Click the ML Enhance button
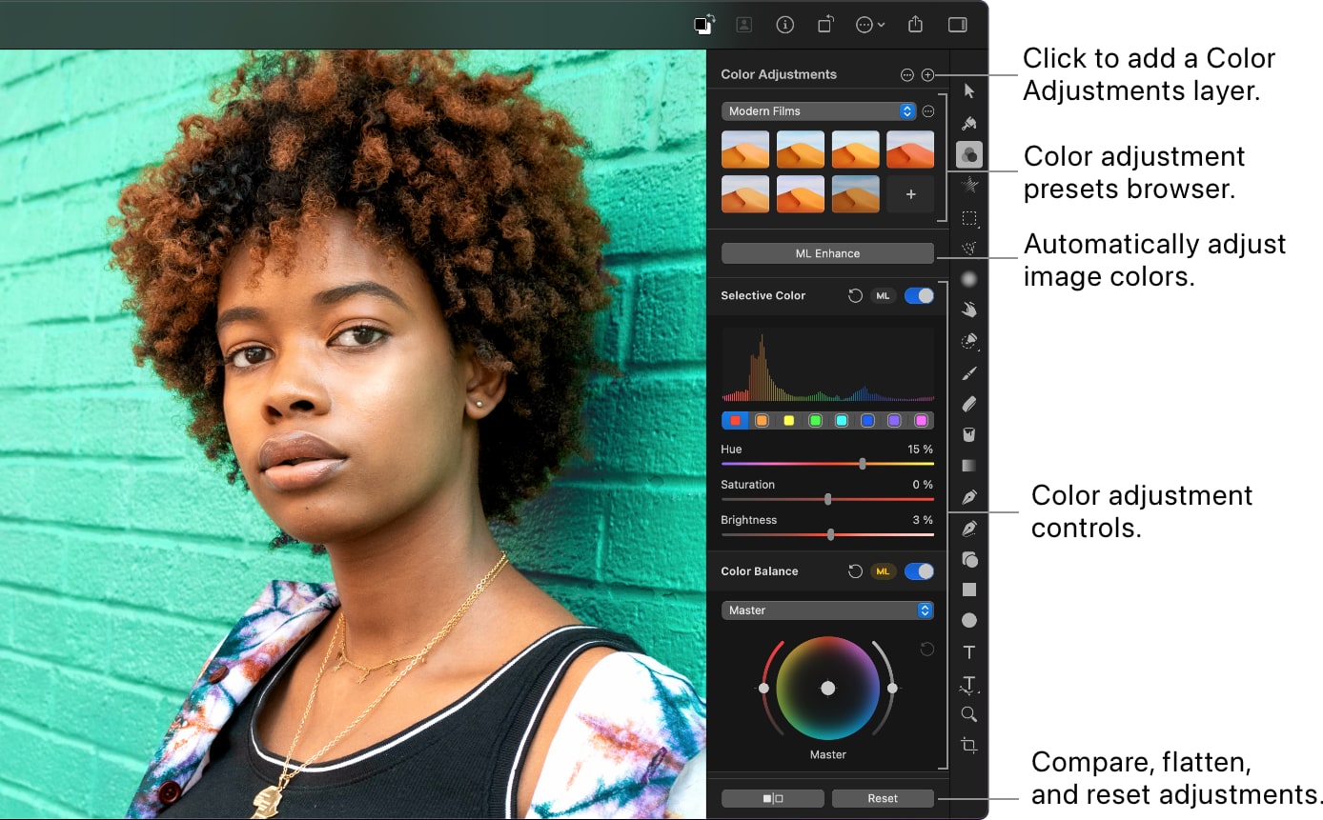The image size is (1323, 820). pos(827,253)
